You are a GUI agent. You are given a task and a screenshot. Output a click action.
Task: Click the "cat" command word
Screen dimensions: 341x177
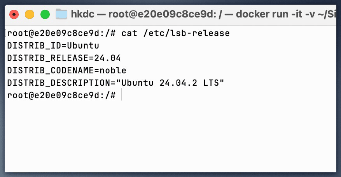[x=129, y=34]
